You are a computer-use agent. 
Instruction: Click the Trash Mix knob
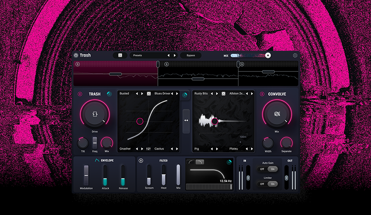click(x=107, y=143)
